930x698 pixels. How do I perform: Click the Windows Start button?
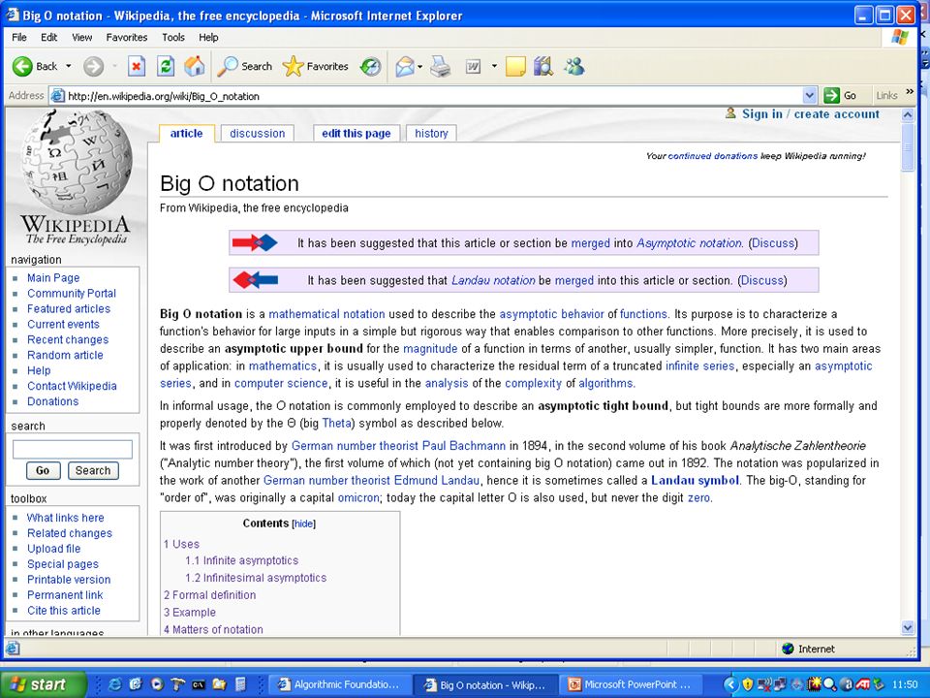43,684
